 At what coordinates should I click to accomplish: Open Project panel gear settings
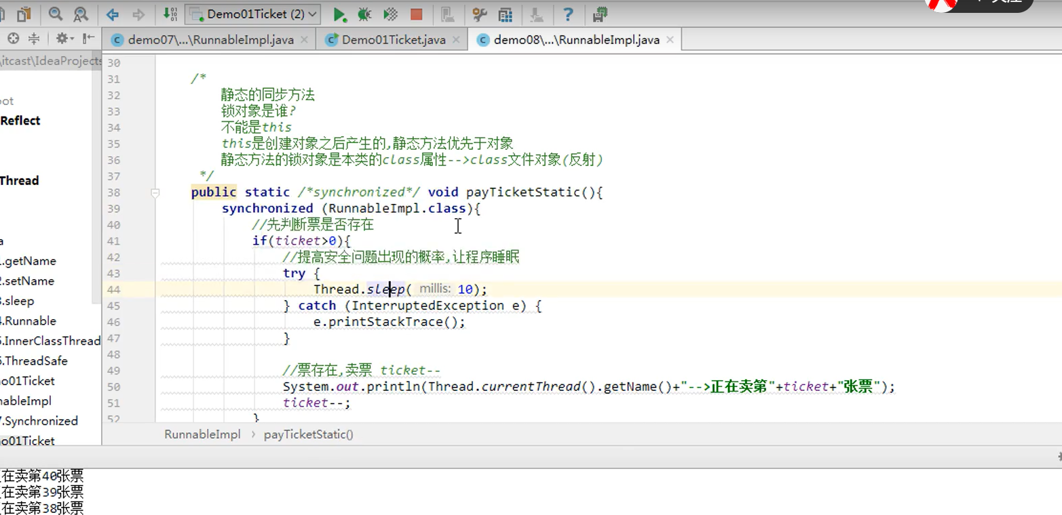tap(64, 39)
